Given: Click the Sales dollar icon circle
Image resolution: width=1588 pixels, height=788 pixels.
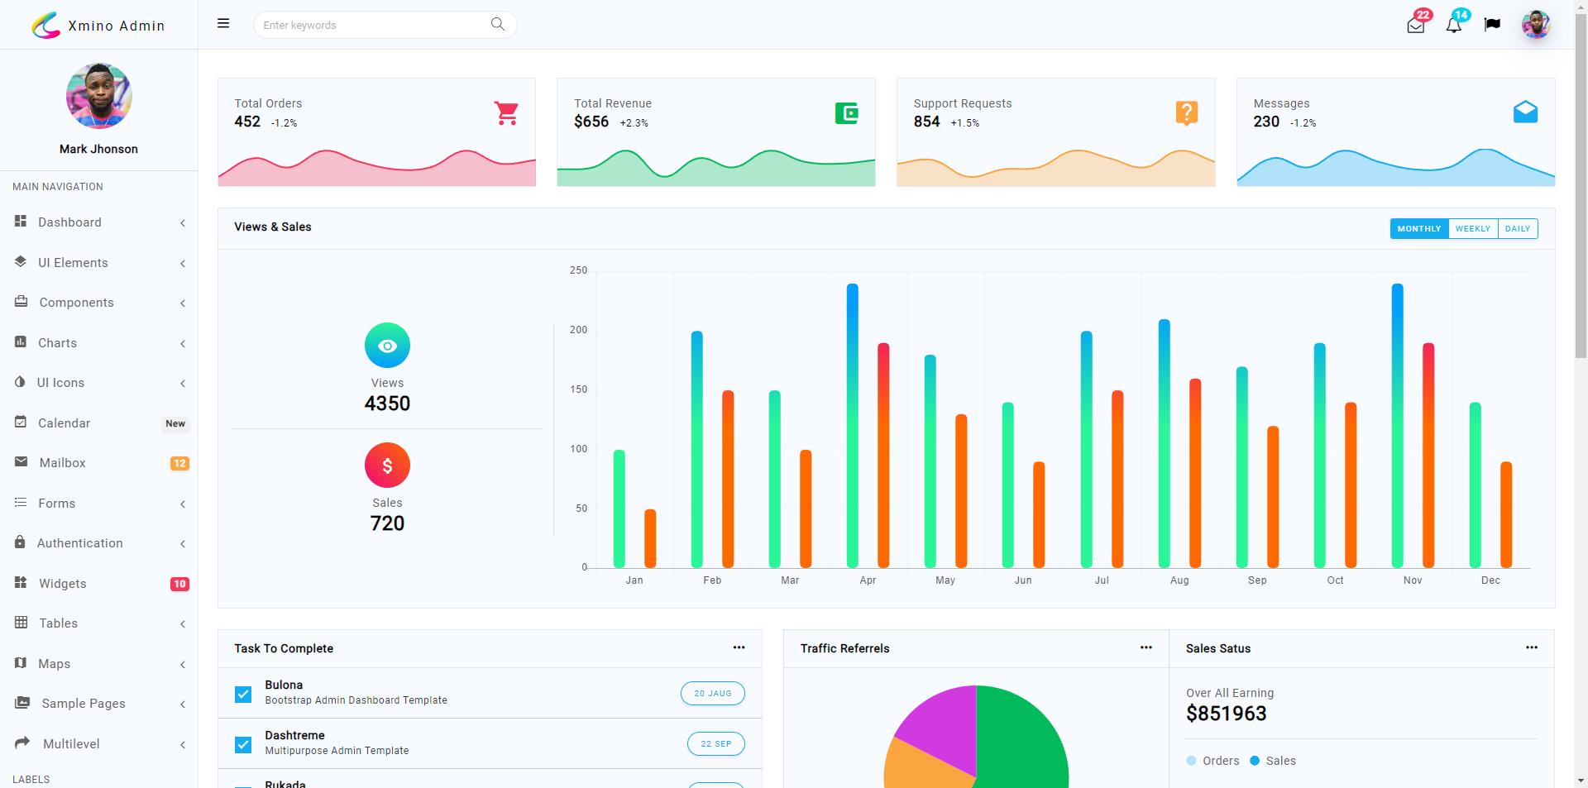Looking at the screenshot, I should pos(387,466).
